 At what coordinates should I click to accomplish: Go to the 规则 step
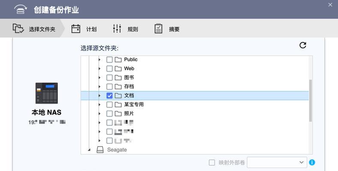point(126,29)
